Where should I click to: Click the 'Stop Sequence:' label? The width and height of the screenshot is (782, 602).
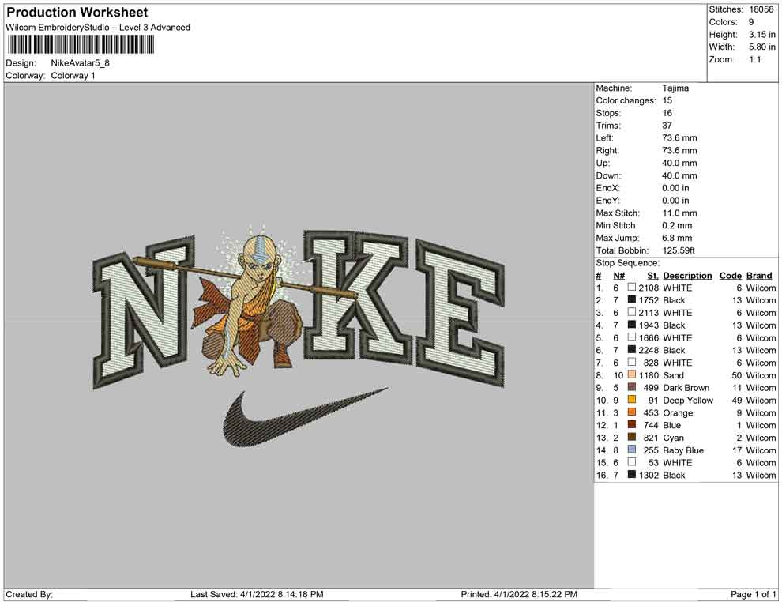(627, 263)
